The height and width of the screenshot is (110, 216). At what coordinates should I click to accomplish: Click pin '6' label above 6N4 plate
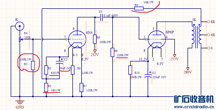(73, 29)
